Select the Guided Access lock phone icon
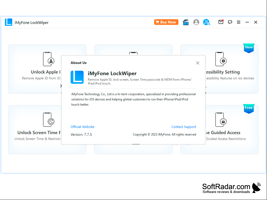267x200 pixels. tap(221, 120)
